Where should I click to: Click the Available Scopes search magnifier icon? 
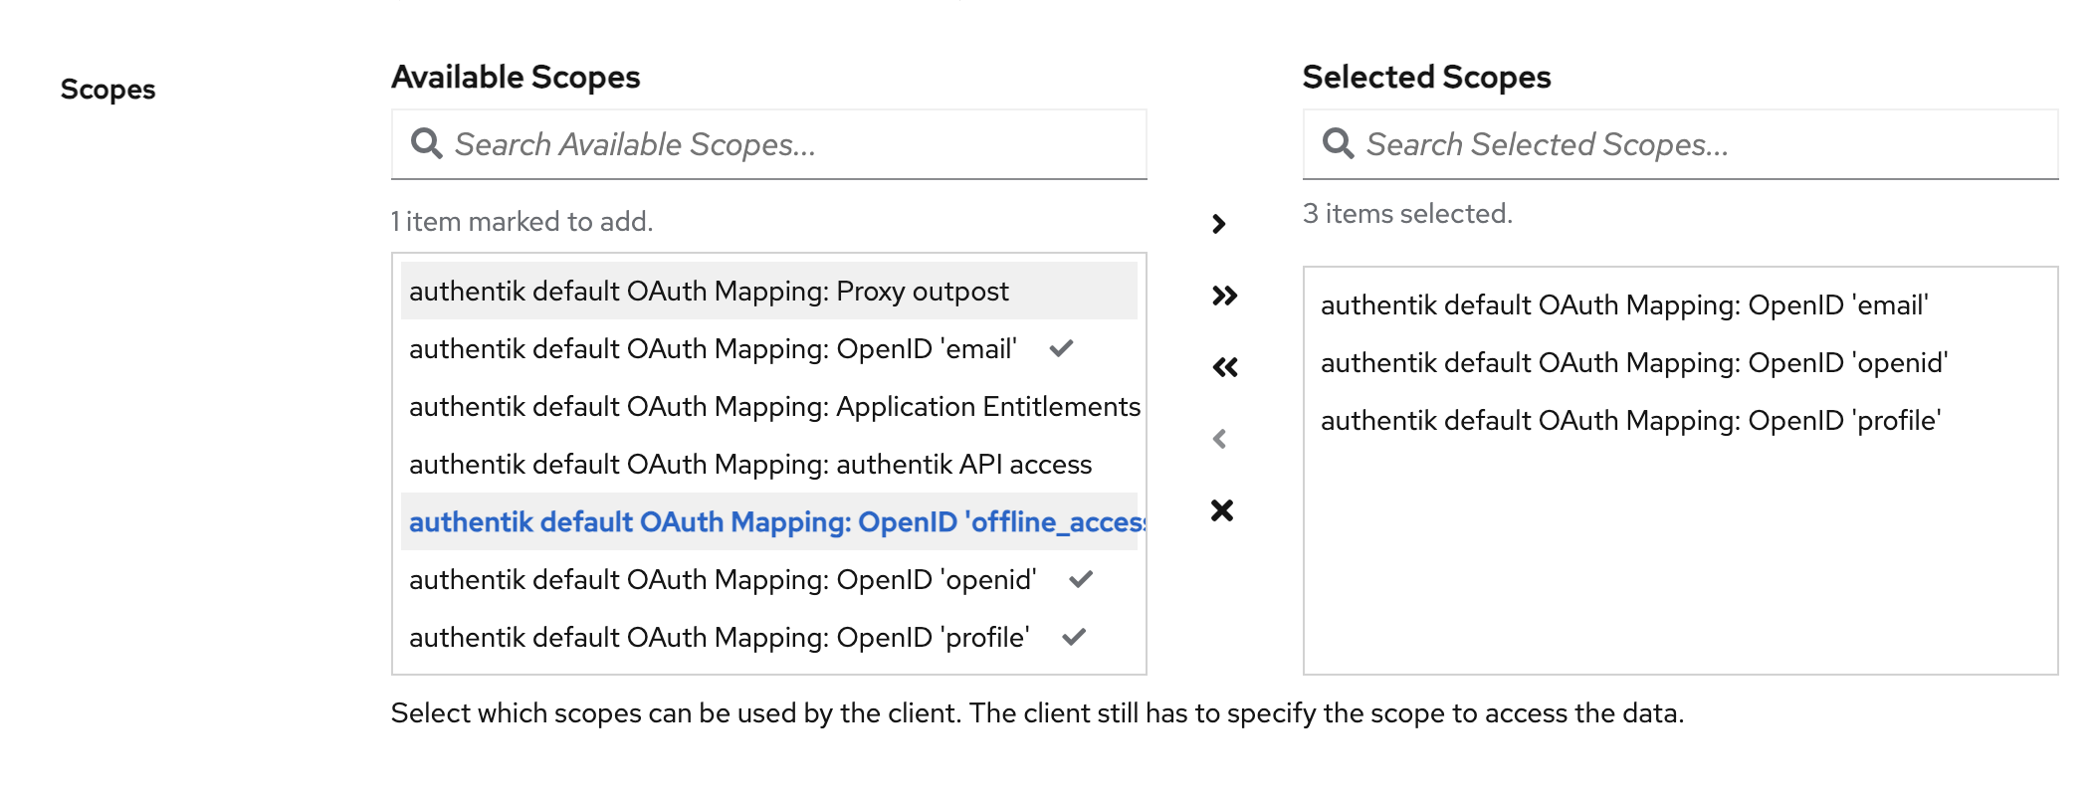(x=427, y=143)
